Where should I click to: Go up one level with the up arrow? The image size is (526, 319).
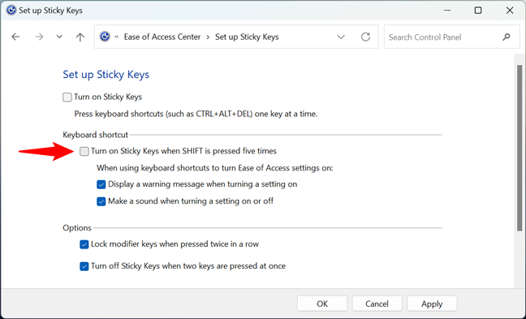pyautogui.click(x=80, y=37)
